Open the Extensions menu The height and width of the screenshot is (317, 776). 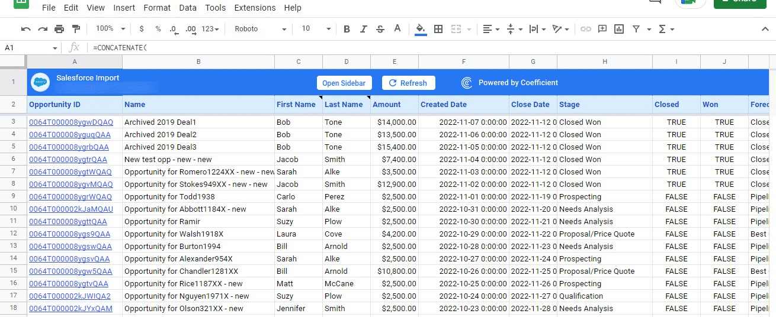click(255, 8)
